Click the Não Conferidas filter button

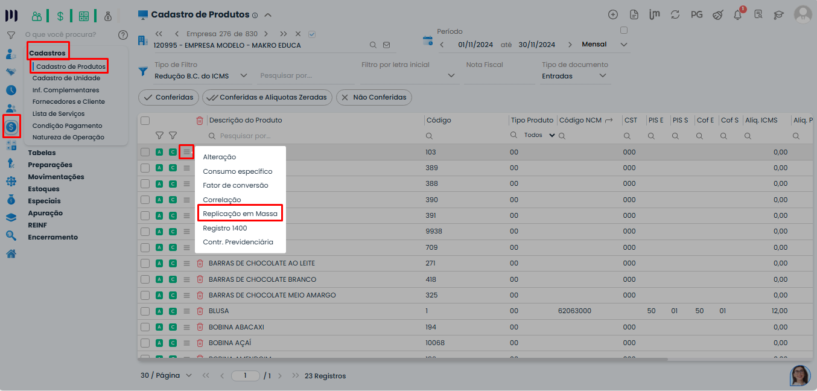click(x=374, y=97)
